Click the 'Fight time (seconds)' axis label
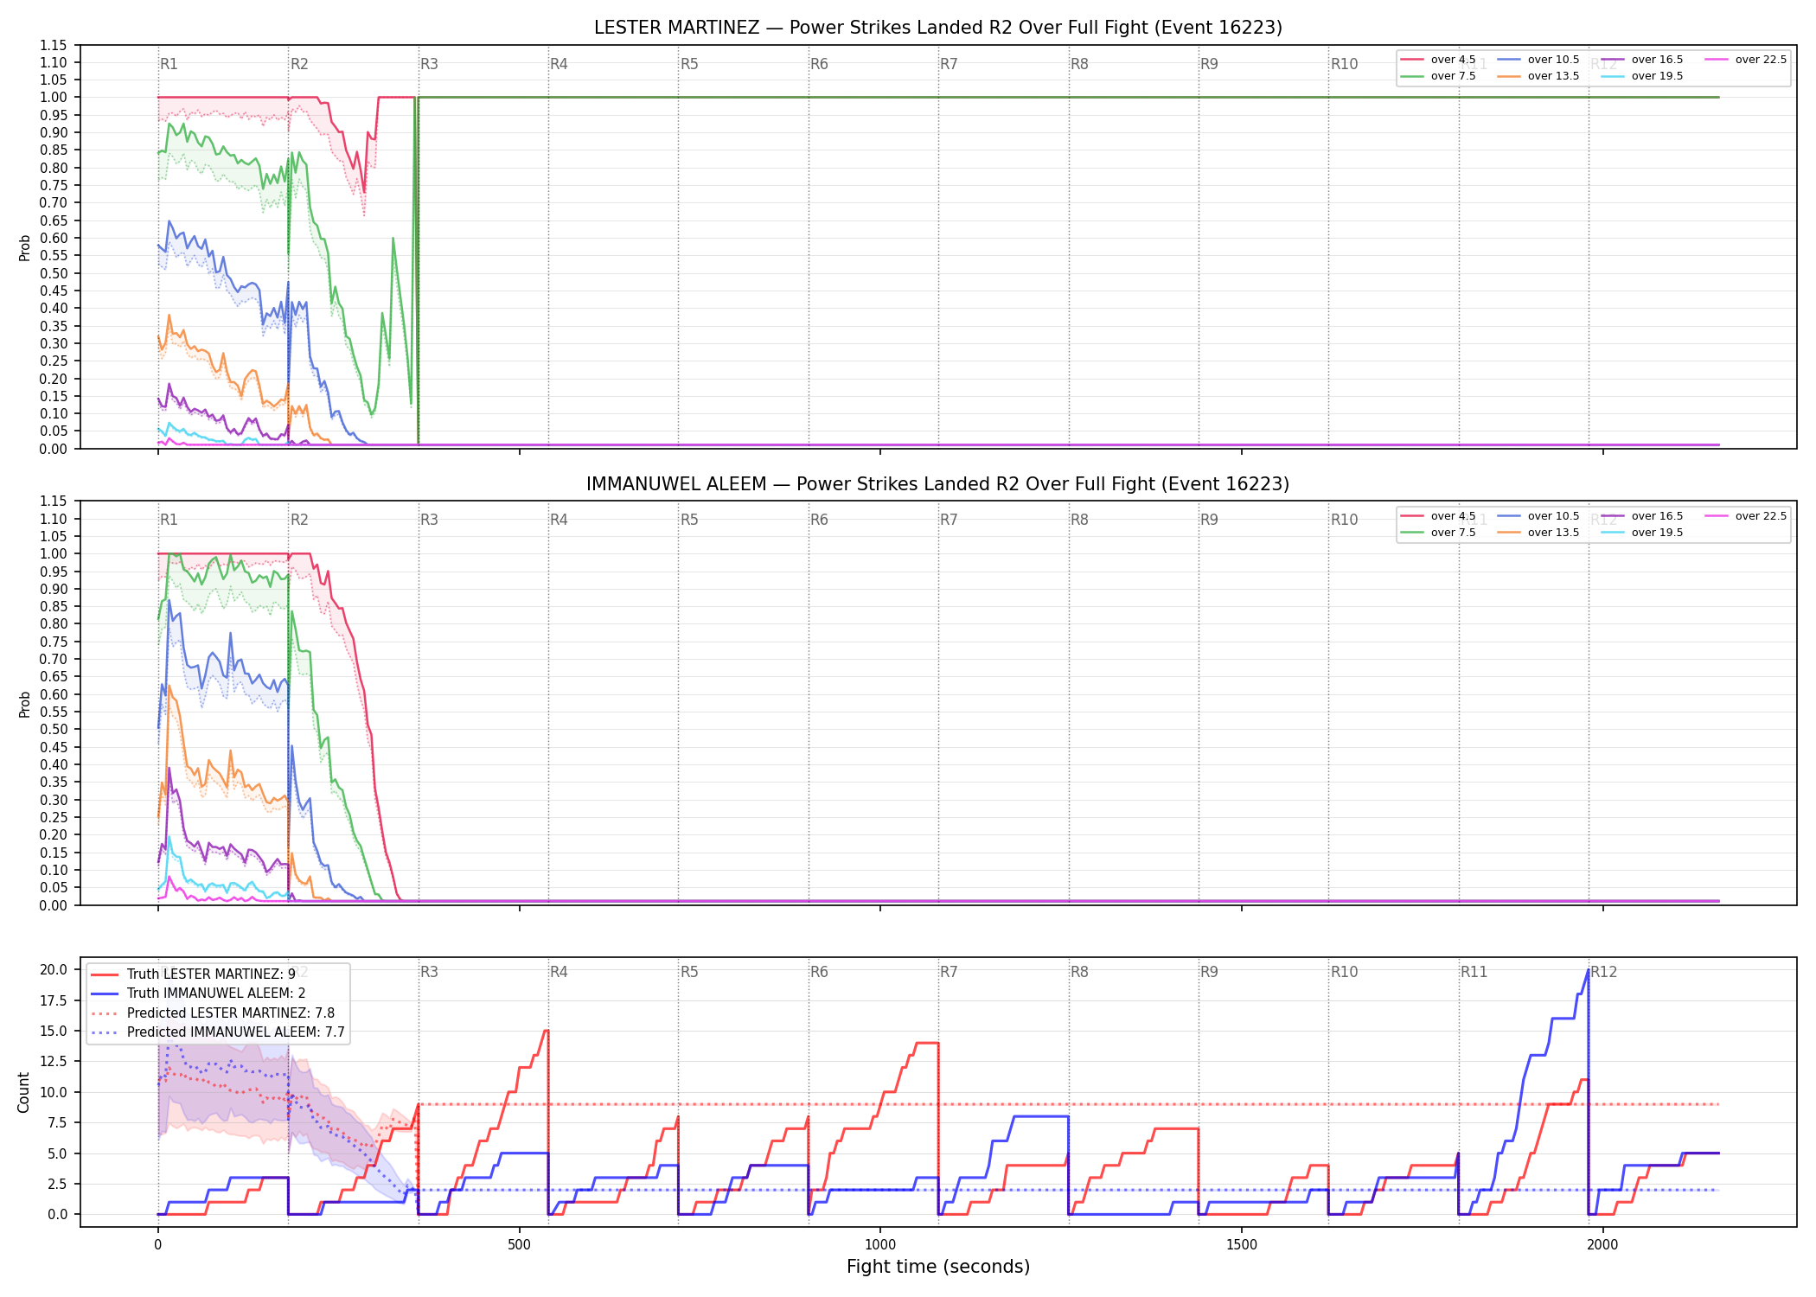Image resolution: width=1816 pixels, height=1297 pixels. (938, 1267)
